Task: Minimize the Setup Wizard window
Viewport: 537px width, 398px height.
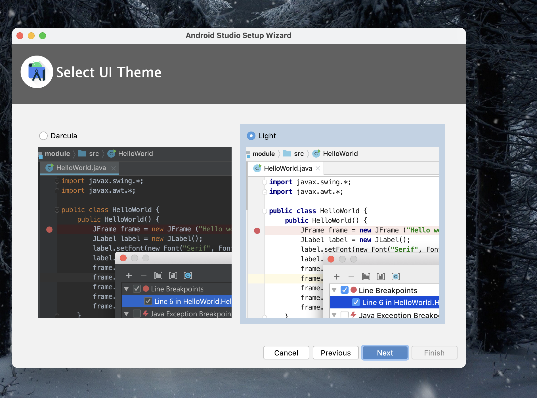Action: 31,36
